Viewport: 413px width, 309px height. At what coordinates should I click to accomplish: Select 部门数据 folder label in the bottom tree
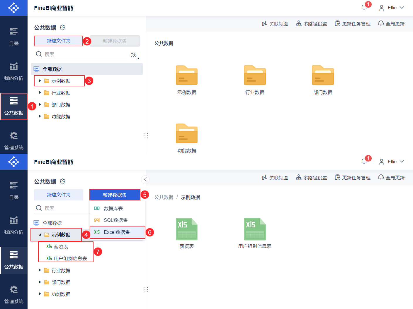click(x=61, y=282)
